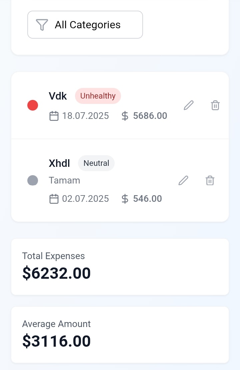The image size is (240, 370).
Task: Click the Tamam description text
Action: [x=64, y=181]
